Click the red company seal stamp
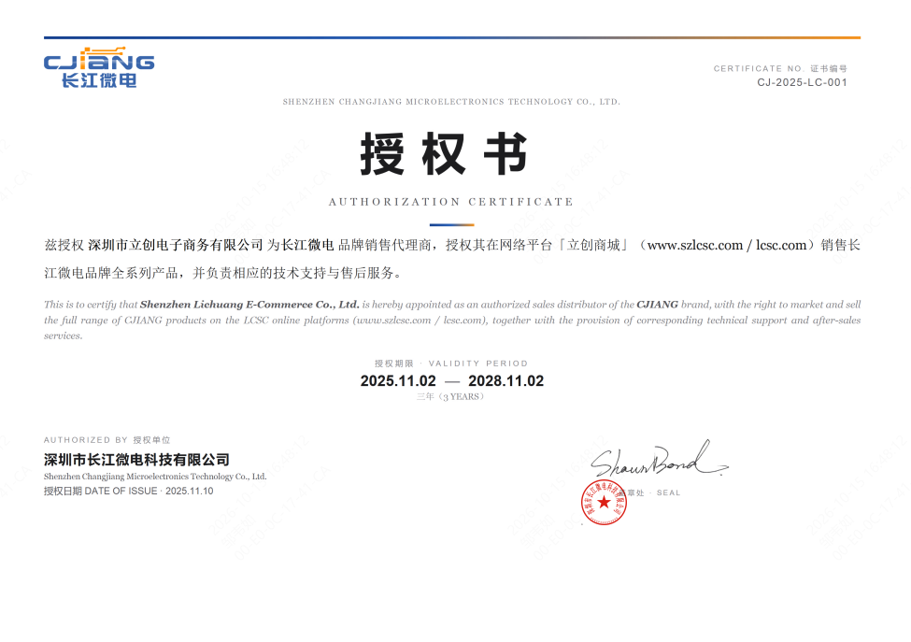 coord(605,502)
